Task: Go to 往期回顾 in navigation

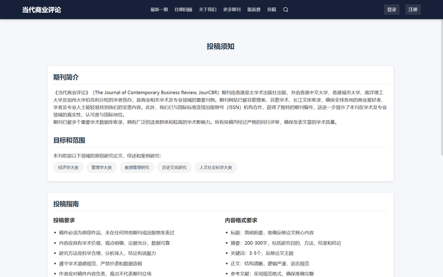Action: (183, 9)
